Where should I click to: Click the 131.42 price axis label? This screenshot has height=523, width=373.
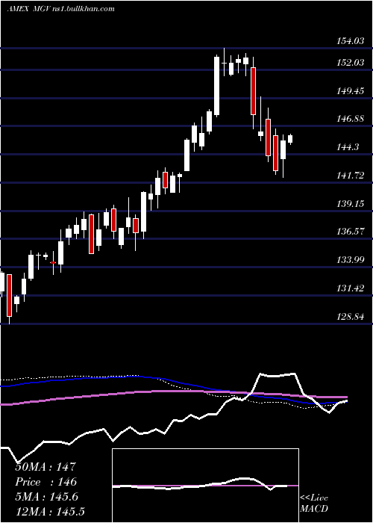349,288
